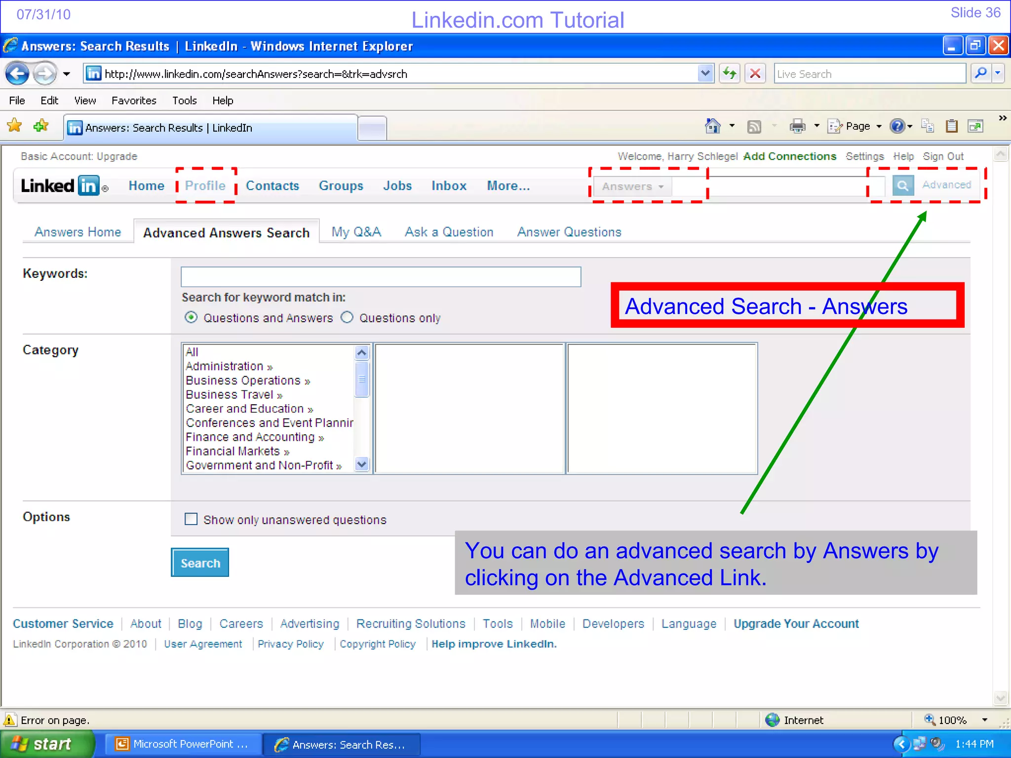Click the copy pages icon in IE toolbar

pyautogui.click(x=928, y=126)
